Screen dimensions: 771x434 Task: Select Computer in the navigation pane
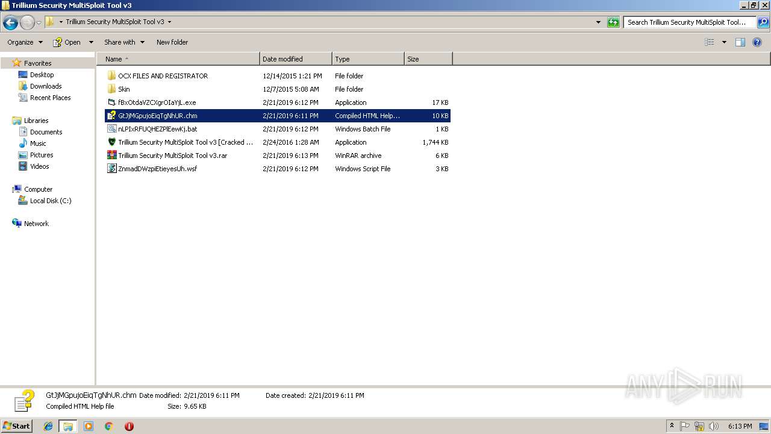pos(38,189)
